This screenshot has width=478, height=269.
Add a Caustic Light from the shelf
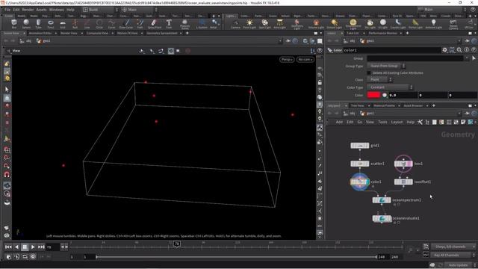pyautogui.click(x=398, y=23)
